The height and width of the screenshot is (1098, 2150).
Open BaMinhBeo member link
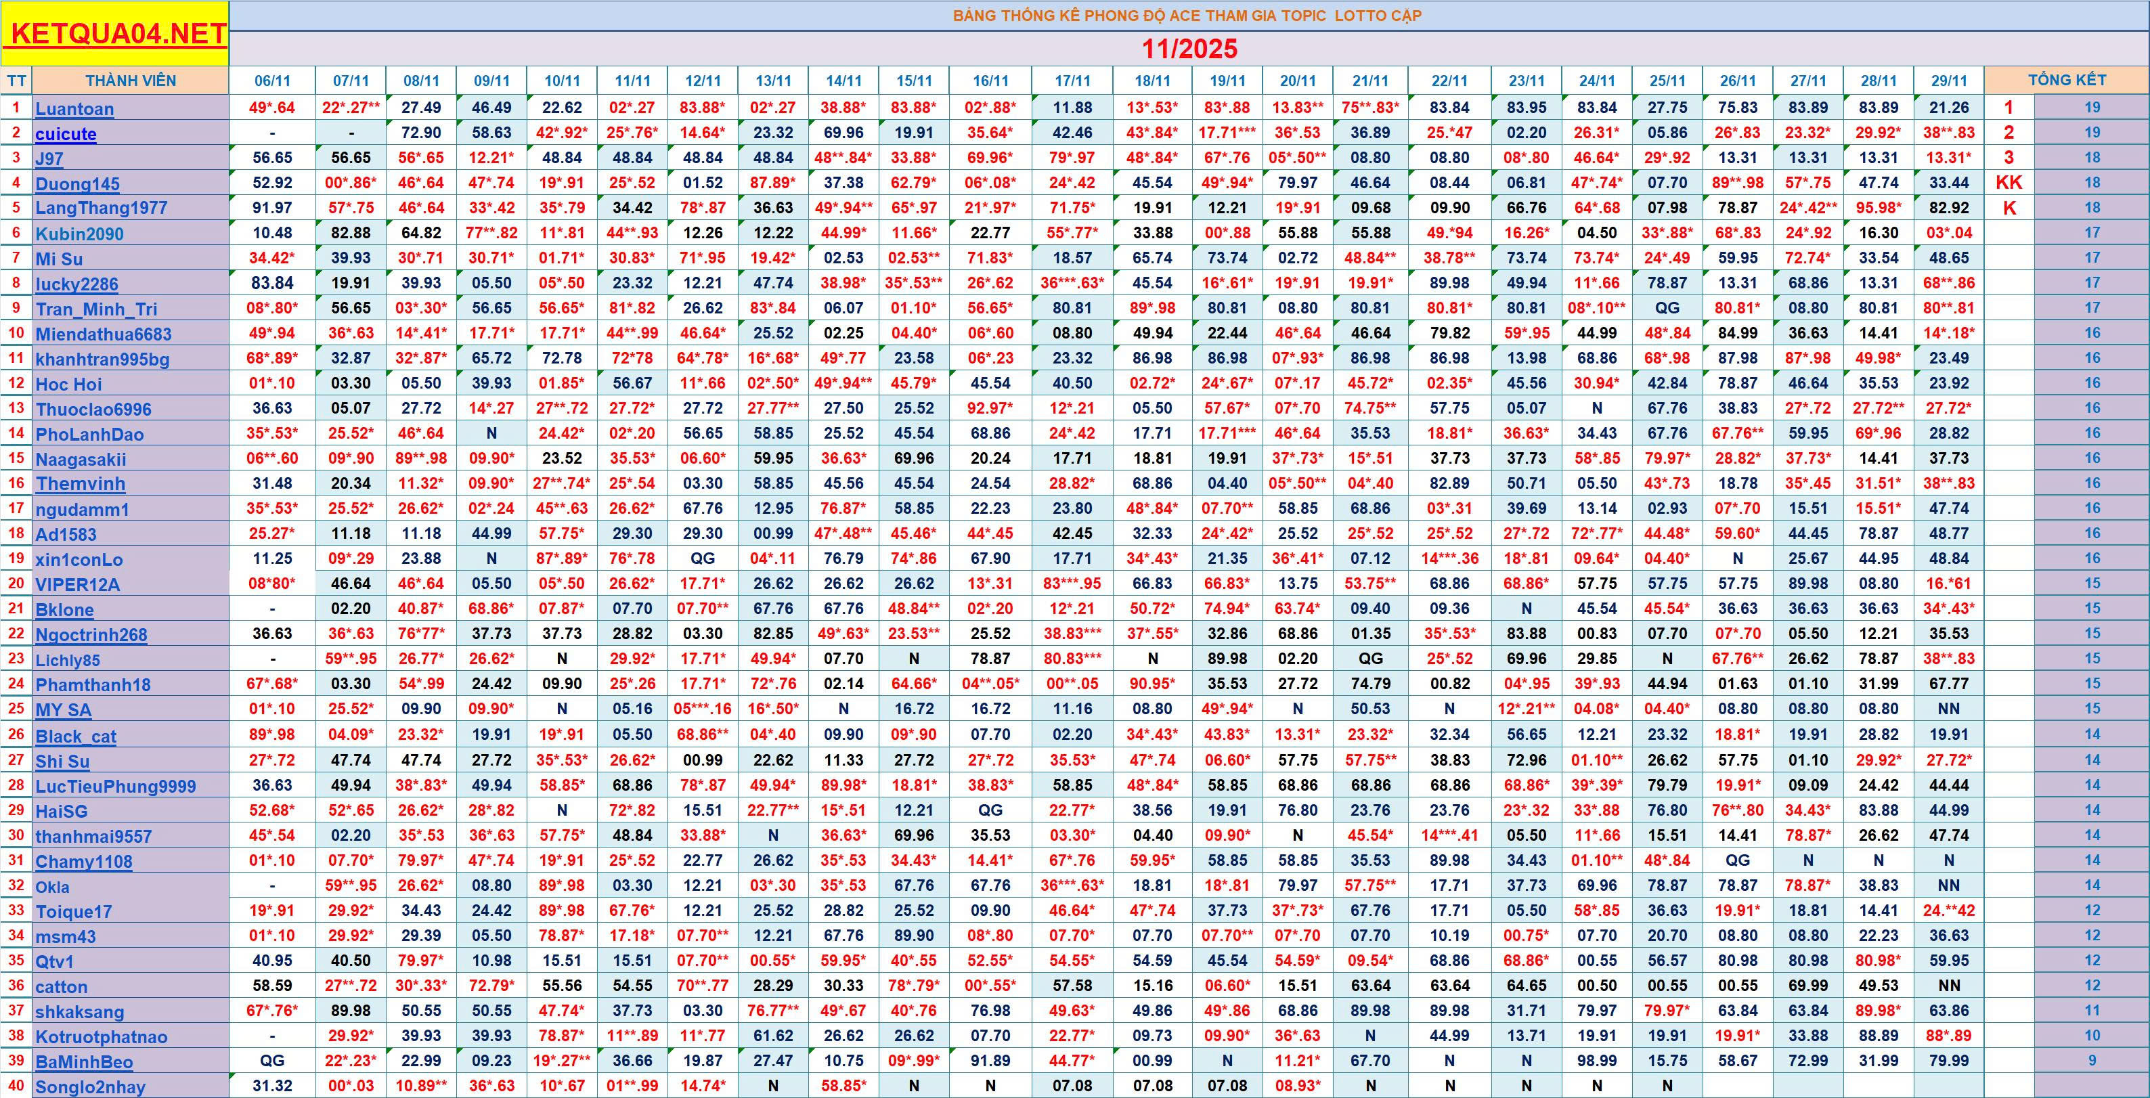(x=85, y=1062)
